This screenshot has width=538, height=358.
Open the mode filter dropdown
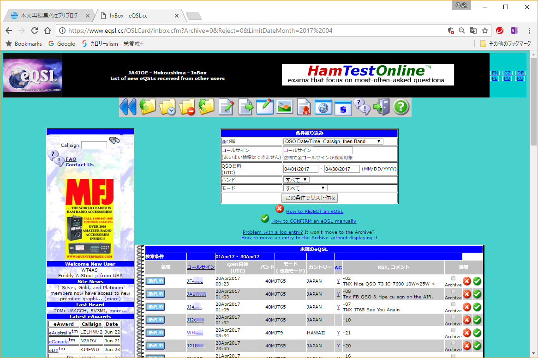[x=305, y=188]
